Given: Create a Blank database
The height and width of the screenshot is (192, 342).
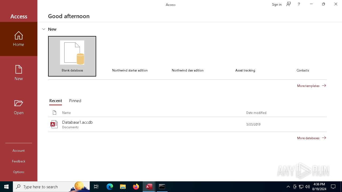Looking at the screenshot, I should click(72, 56).
